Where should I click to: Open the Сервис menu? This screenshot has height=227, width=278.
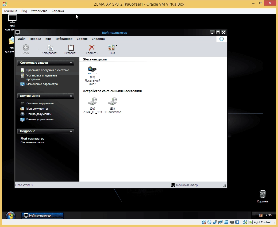(82, 39)
